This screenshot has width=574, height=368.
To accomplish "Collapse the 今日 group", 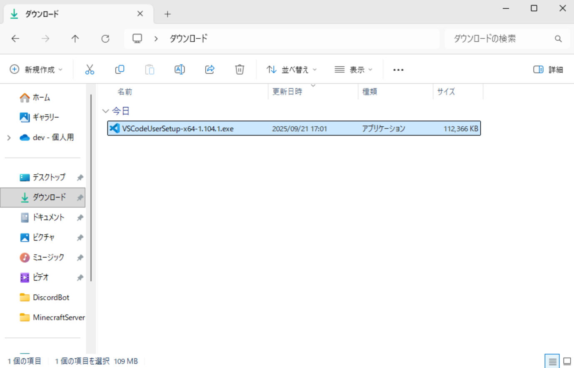I will [106, 111].
